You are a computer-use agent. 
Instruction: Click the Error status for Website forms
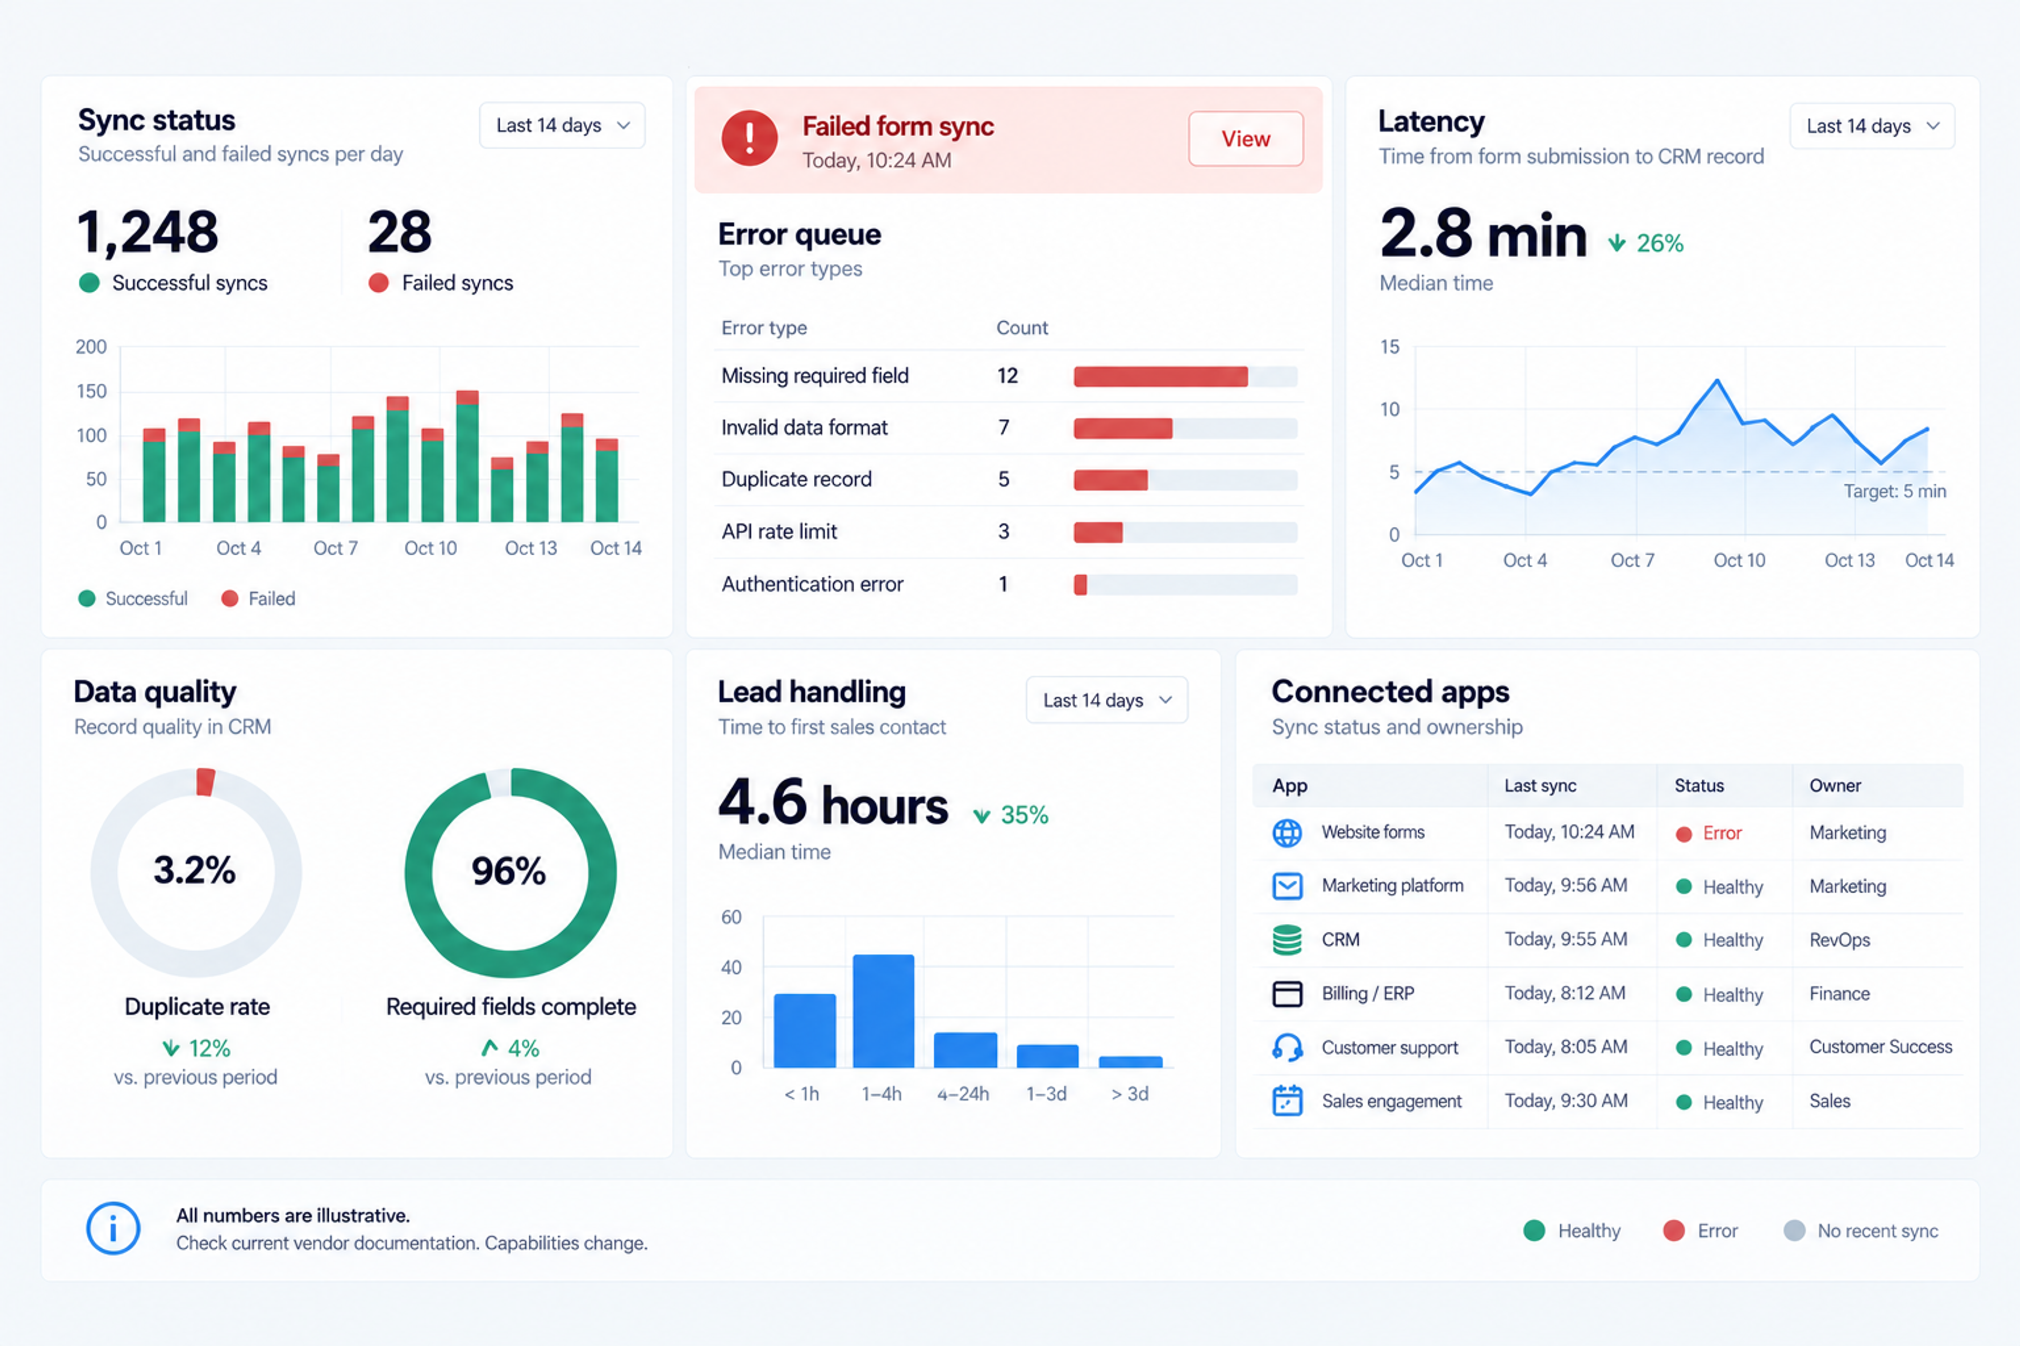click(x=1709, y=833)
